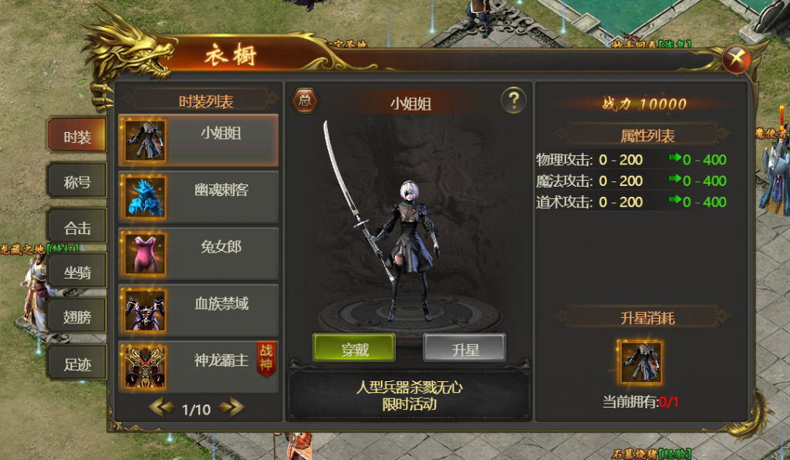The width and height of the screenshot is (790, 460).
Task: Close the 衣橱 wardrobe window
Action: pos(736,59)
